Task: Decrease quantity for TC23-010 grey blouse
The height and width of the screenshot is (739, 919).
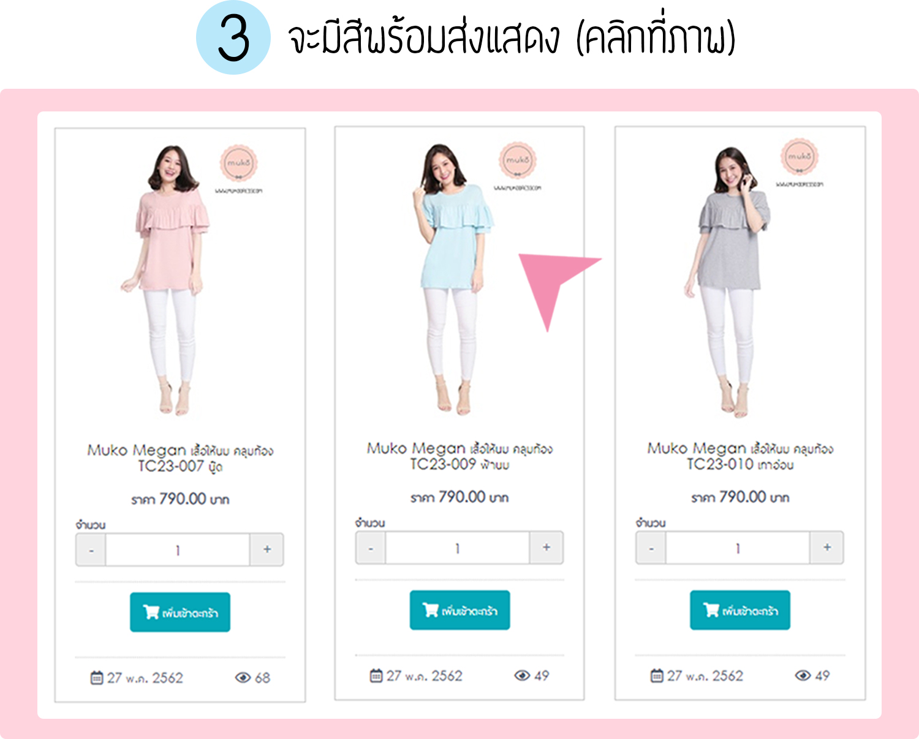Action: pos(651,547)
